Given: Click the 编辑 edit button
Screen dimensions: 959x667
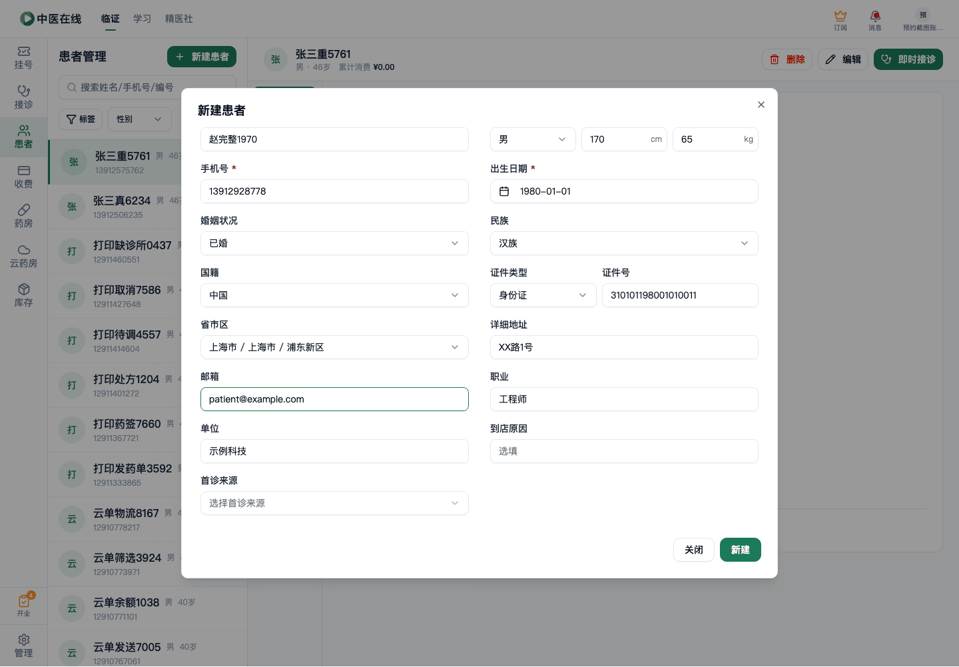Looking at the screenshot, I should 843,59.
